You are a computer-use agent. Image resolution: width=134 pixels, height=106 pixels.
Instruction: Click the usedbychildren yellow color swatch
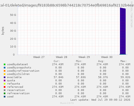tap(5, 74)
